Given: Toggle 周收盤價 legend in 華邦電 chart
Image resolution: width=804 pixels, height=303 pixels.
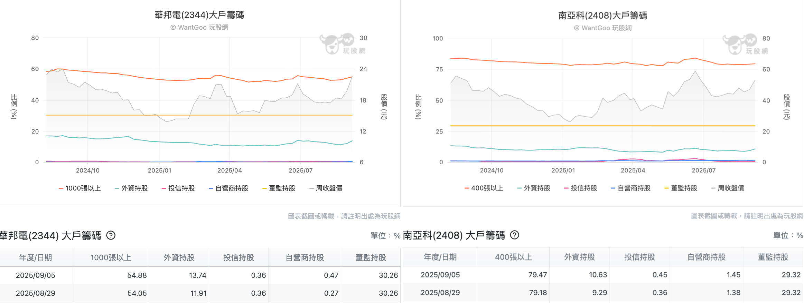Looking at the screenshot, I should pyautogui.click(x=326, y=188).
